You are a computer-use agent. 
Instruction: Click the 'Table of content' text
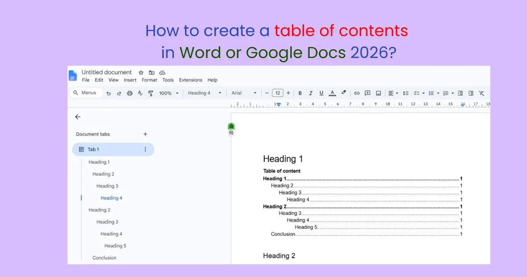282,171
